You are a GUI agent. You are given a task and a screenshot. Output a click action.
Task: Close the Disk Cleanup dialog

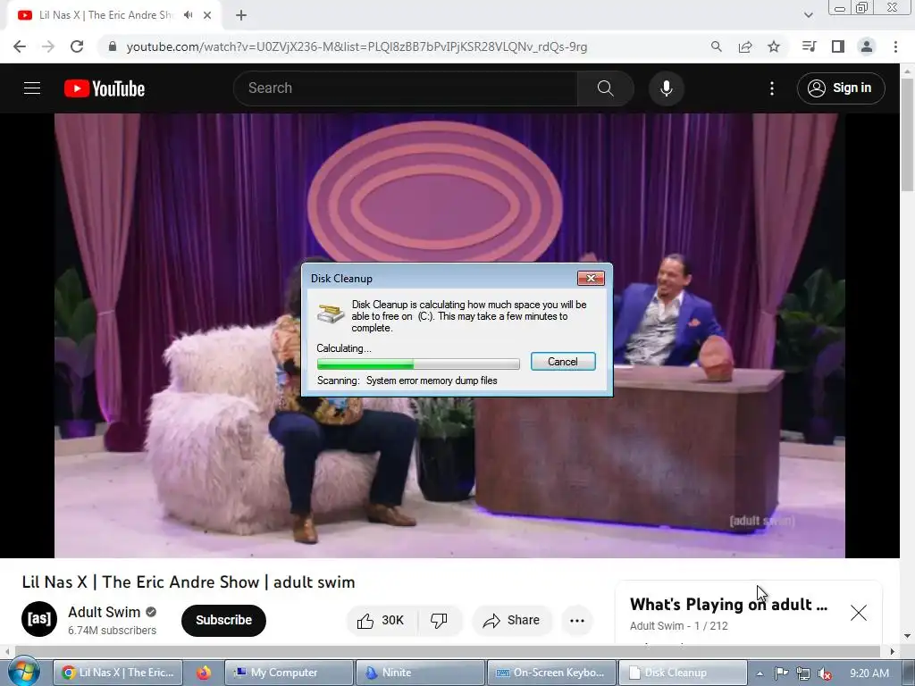591,279
